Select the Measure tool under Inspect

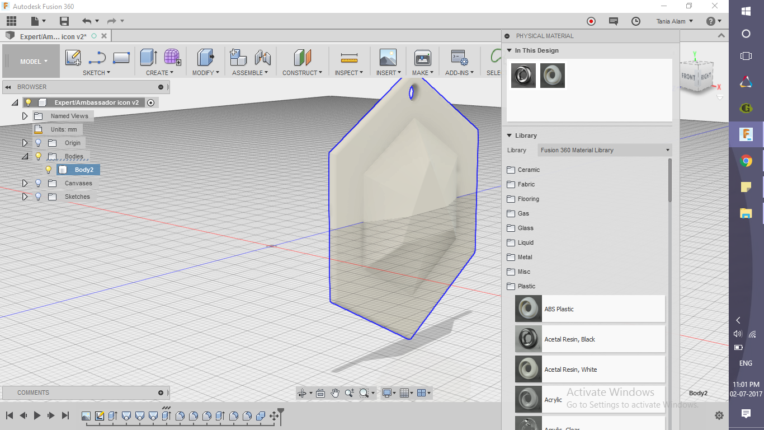pos(349,58)
